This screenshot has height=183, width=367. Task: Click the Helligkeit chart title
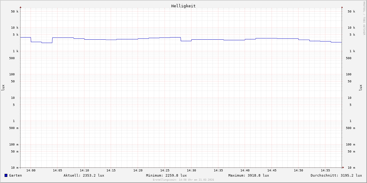coord(183,6)
